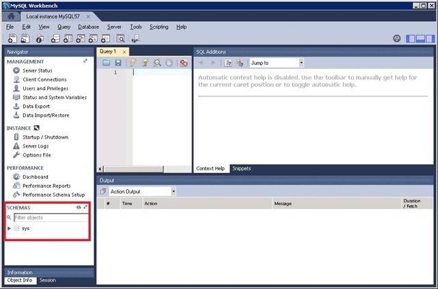Create a new schema toolbar icon
This screenshot has width=438, height=289.
[x=55, y=38]
